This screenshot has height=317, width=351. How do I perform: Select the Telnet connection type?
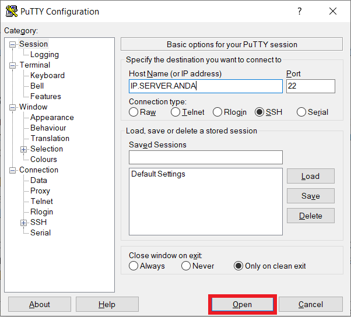(x=175, y=112)
